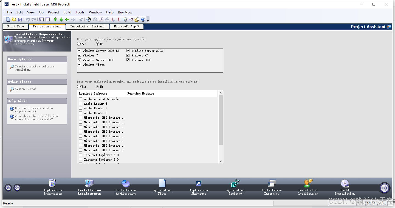Uncheck Windows Server 2008 R2
The height and width of the screenshot is (208, 395).
80,51
